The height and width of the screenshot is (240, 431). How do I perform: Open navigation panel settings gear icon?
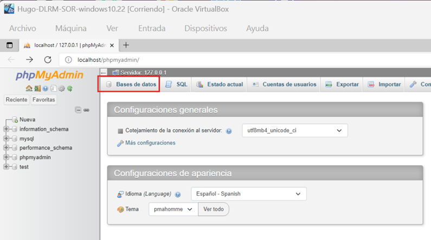(61, 89)
